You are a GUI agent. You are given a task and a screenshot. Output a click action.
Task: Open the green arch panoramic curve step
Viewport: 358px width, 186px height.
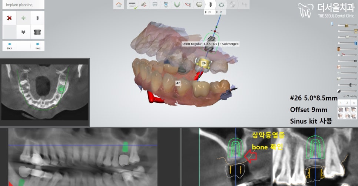[x=177, y=4]
